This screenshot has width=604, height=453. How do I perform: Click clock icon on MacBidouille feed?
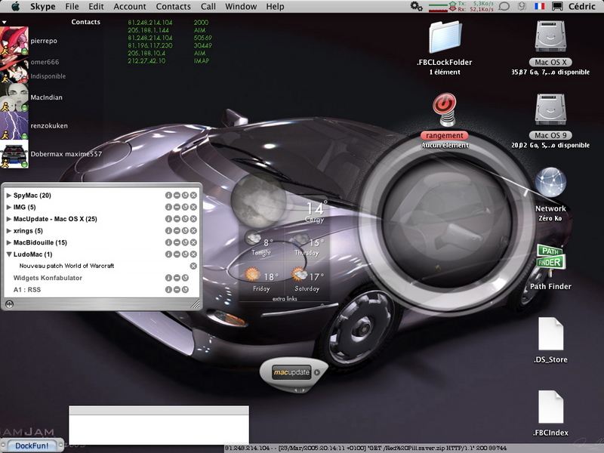[185, 242]
